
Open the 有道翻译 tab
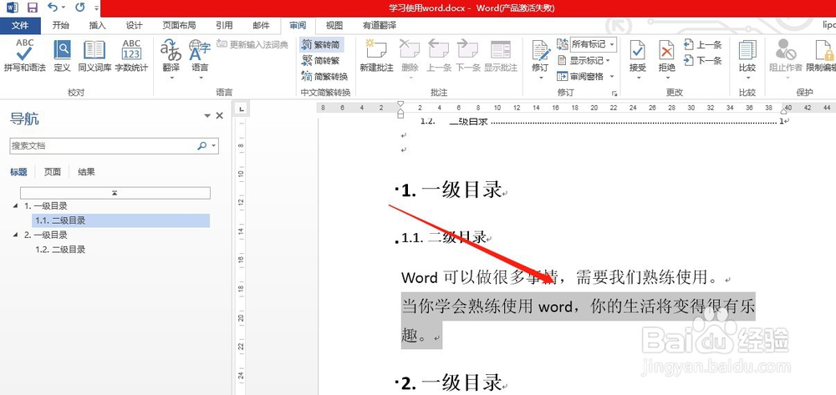click(x=380, y=25)
